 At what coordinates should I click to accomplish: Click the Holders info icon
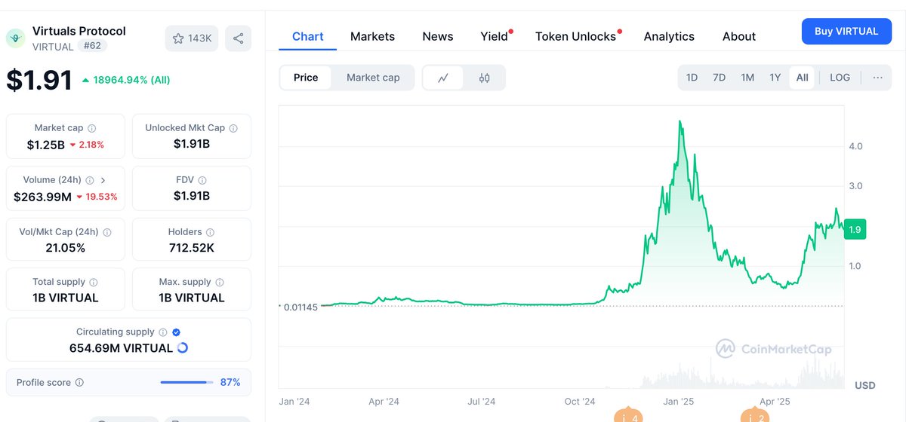[x=210, y=232]
